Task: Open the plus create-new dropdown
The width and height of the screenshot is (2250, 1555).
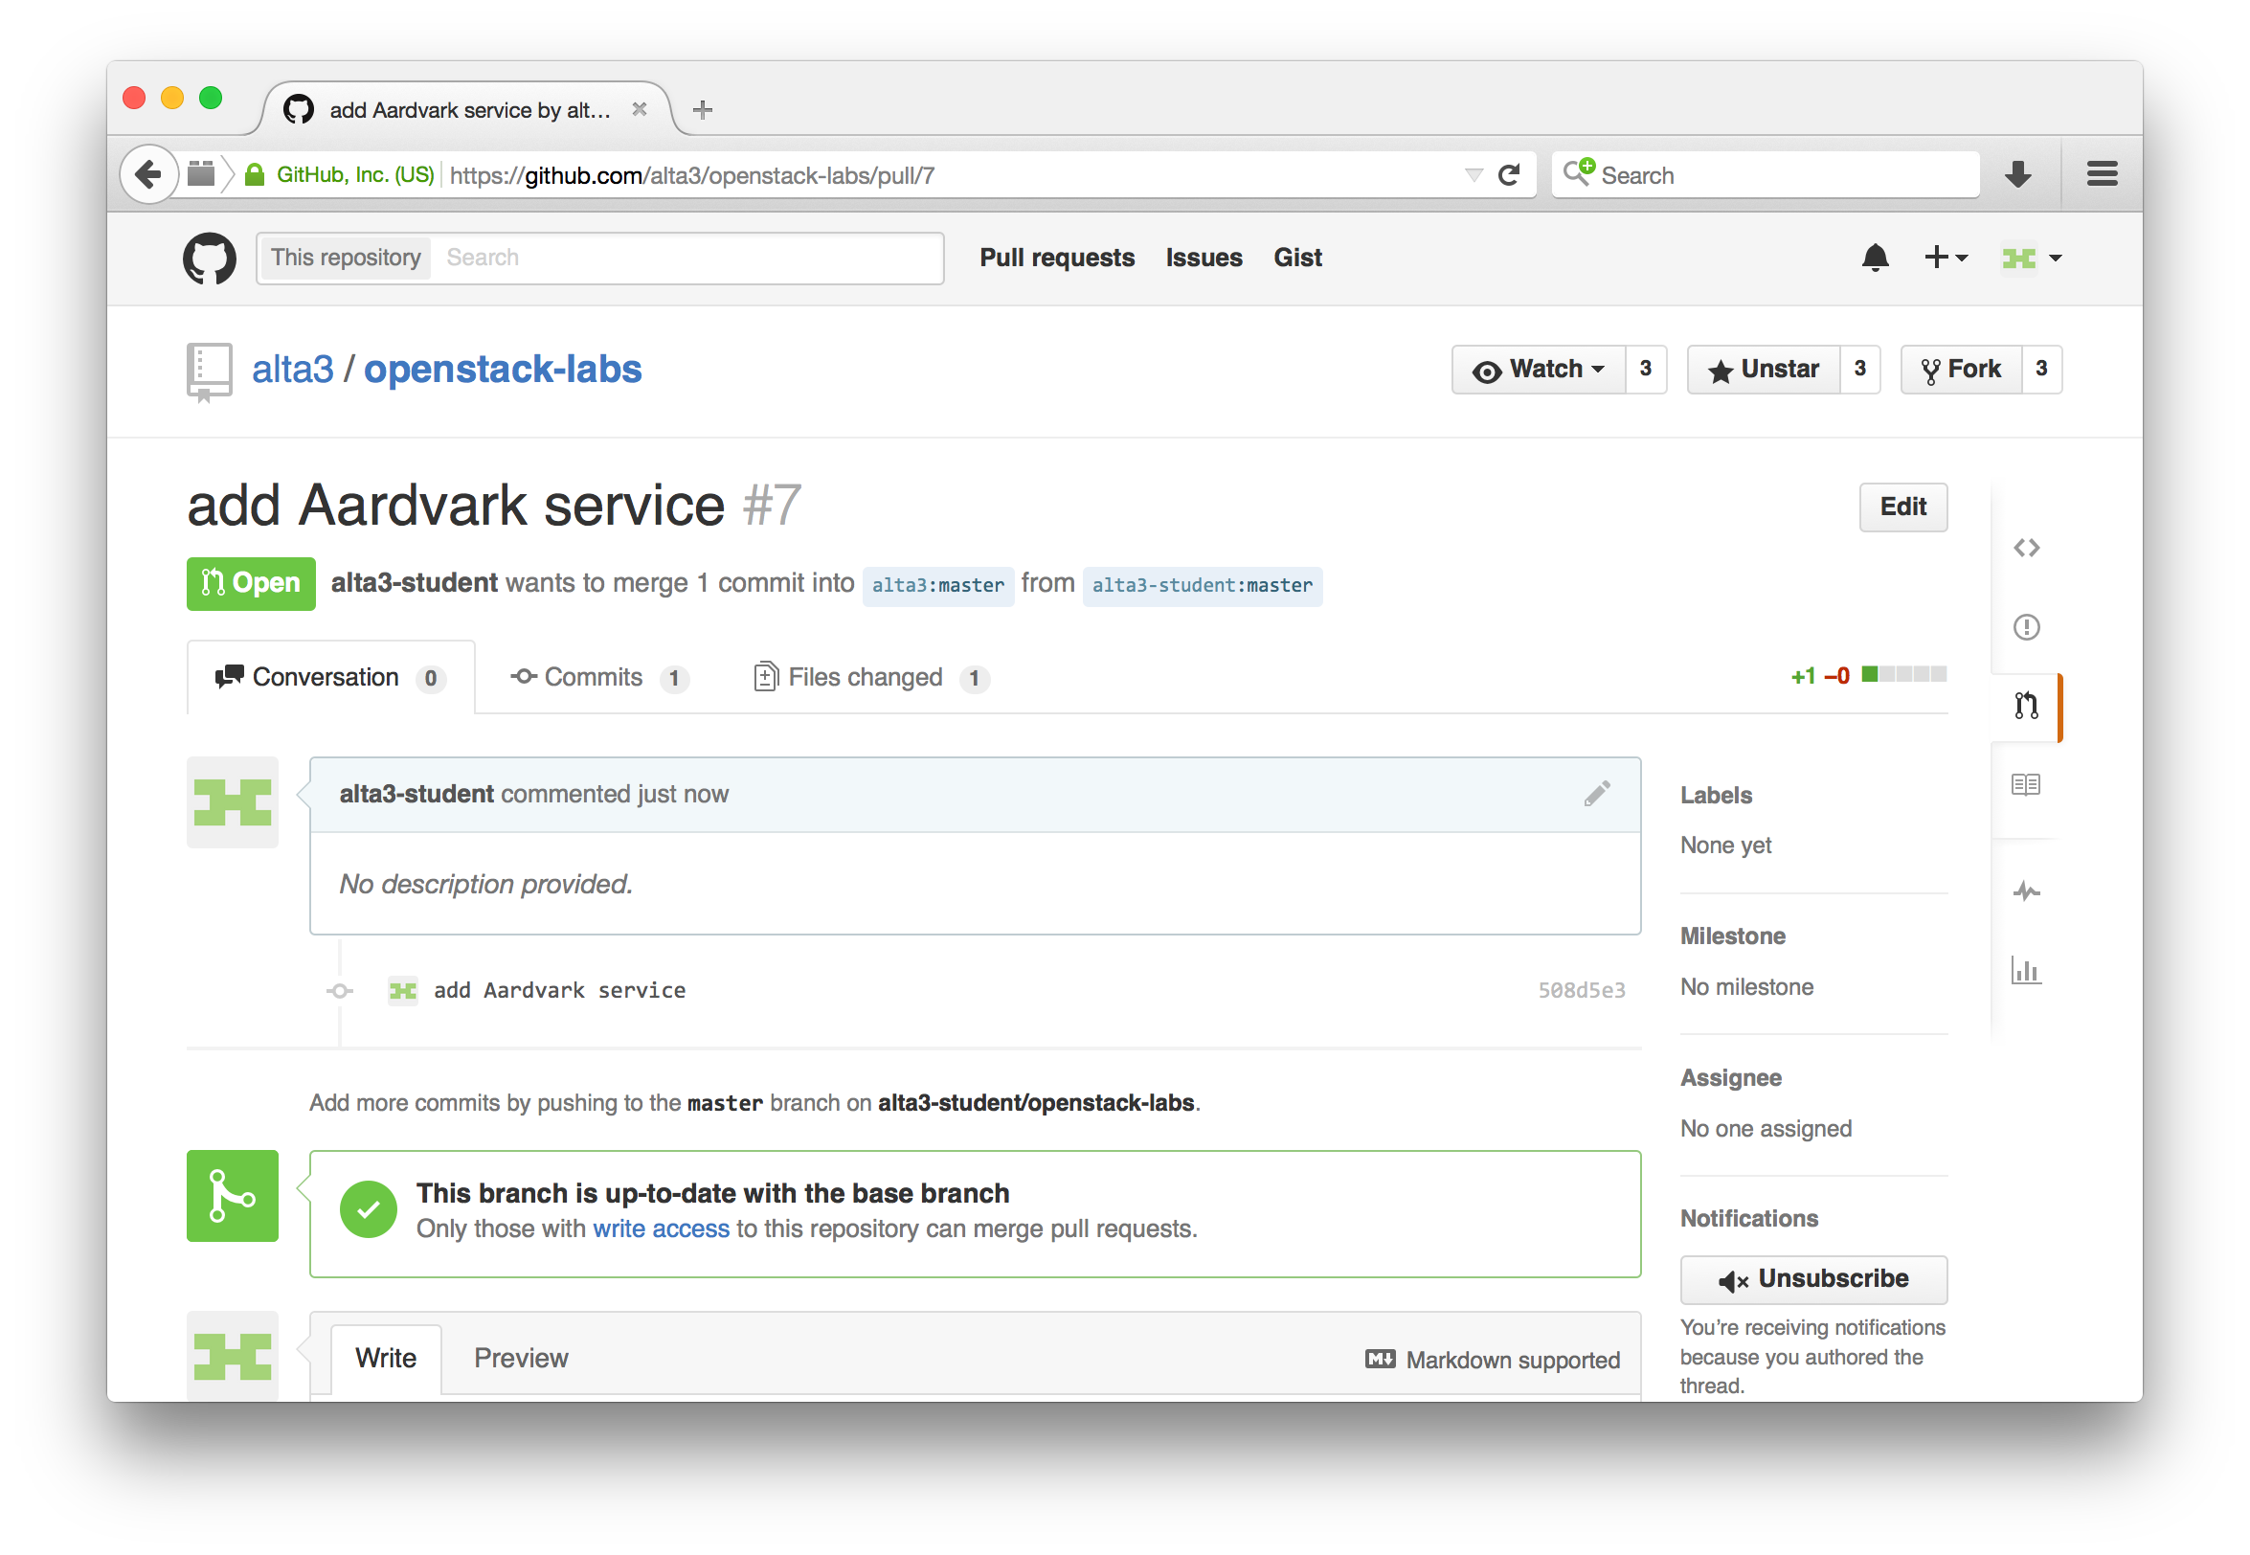Action: click(x=1946, y=258)
